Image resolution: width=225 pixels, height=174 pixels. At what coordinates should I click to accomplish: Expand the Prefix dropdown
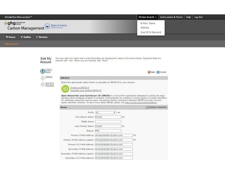[x=106, y=112]
